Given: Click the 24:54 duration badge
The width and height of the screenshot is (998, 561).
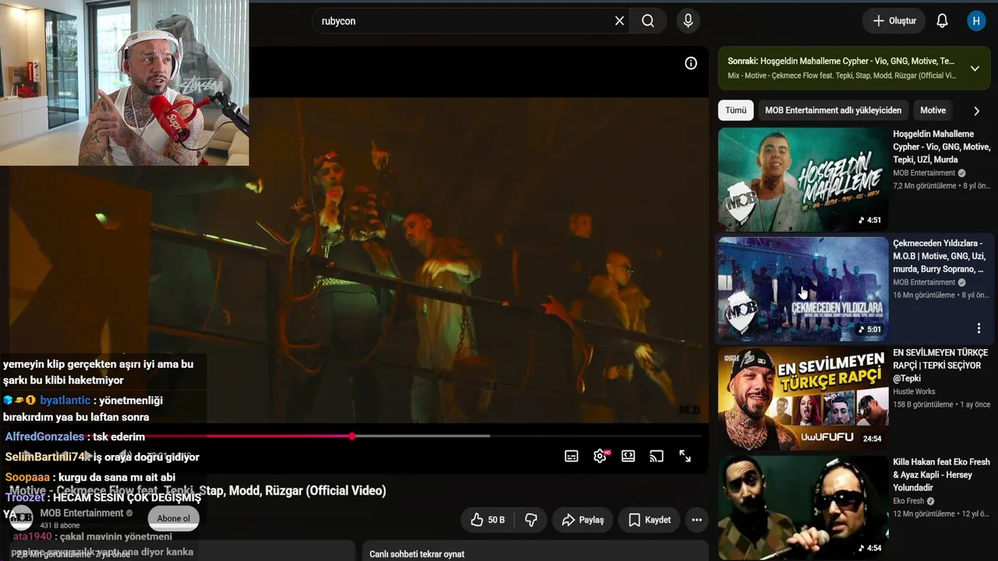Looking at the screenshot, I should (x=872, y=439).
